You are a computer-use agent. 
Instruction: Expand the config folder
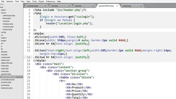click(3, 32)
